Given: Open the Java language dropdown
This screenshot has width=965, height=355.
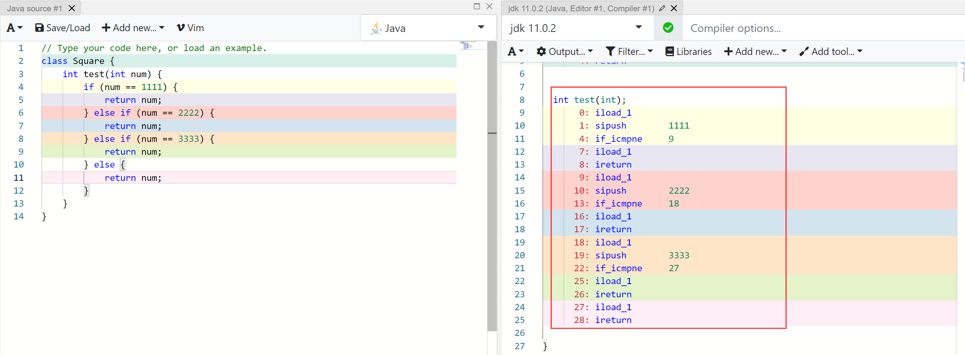Looking at the screenshot, I should 428,28.
